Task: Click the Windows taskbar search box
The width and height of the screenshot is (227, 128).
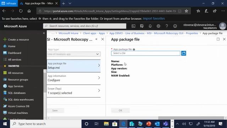Action: coord(46,124)
